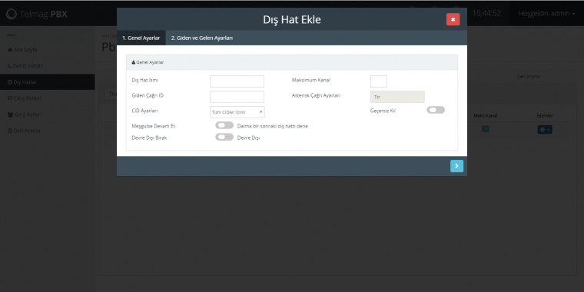Image resolution: width=584 pixels, height=292 pixels.
Task: Click the 15:44:52 clock display
Action: (486, 13)
